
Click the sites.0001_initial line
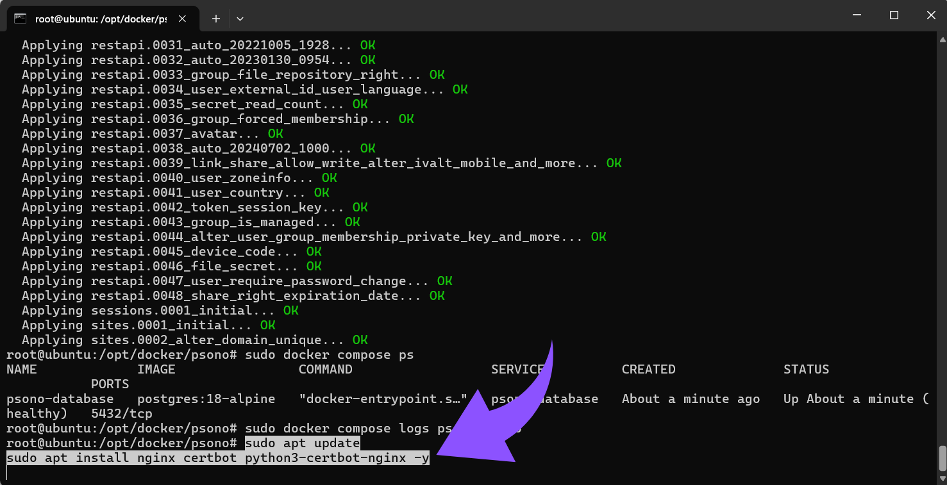tap(148, 325)
